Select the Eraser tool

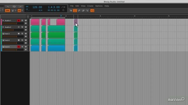(83, 10)
